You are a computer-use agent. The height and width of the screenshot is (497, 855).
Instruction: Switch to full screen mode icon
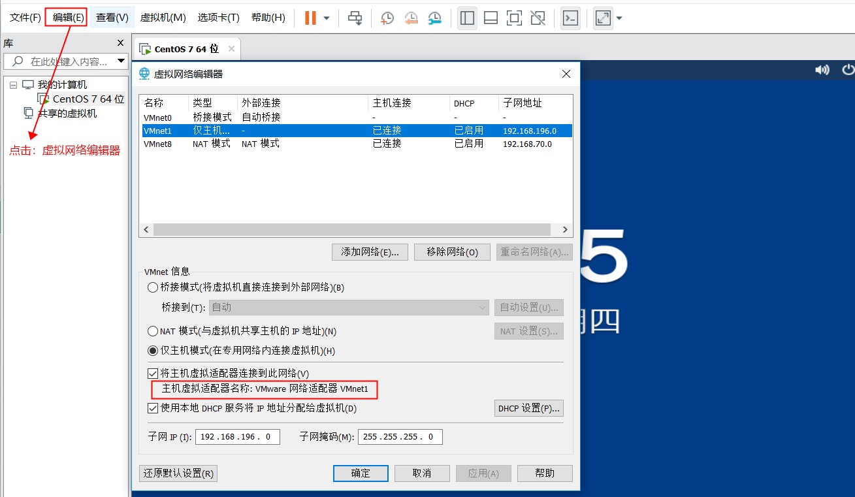[514, 18]
